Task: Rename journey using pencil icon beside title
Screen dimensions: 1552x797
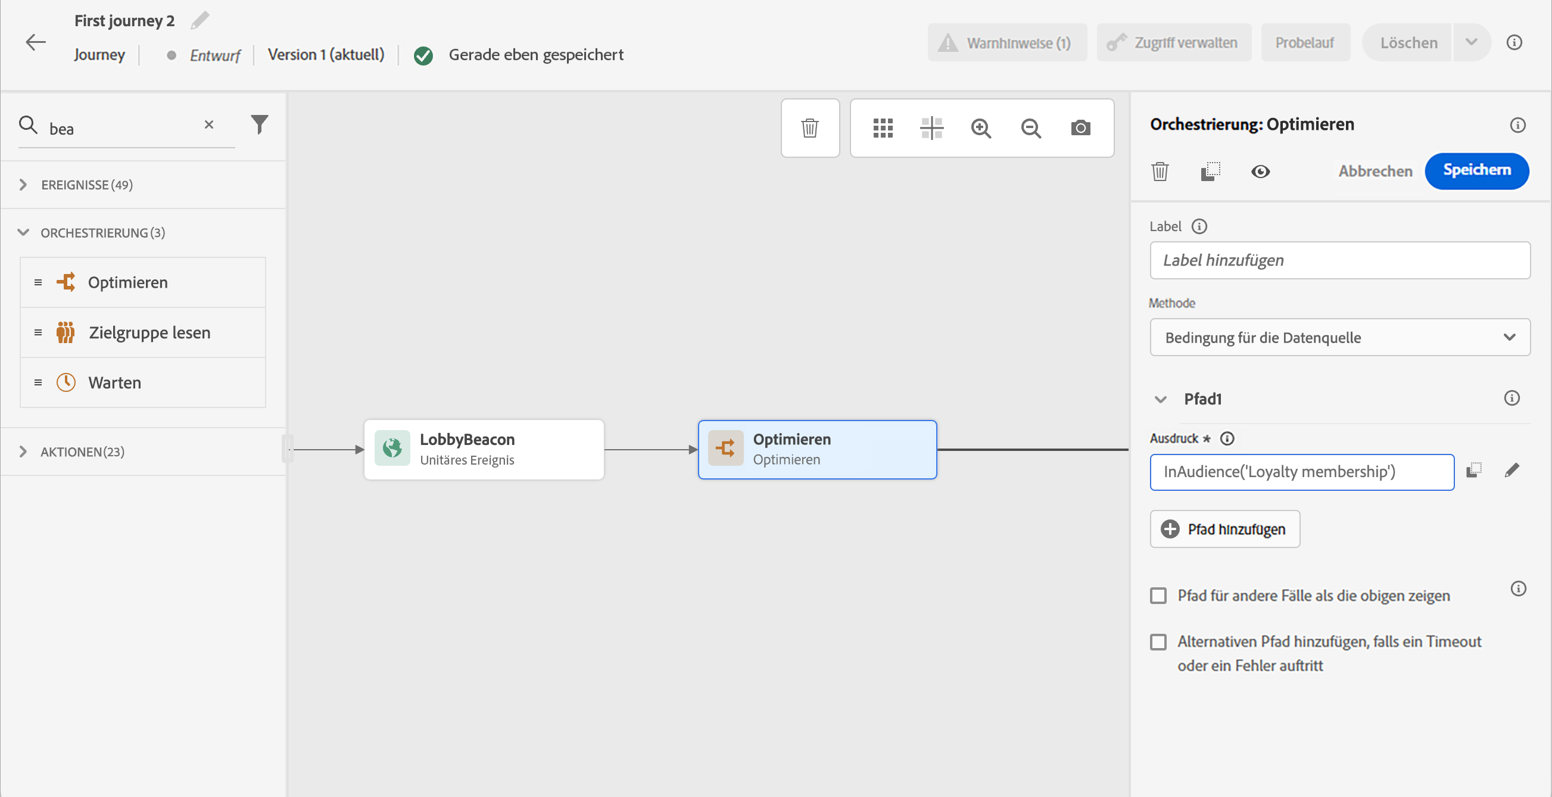Action: click(200, 20)
